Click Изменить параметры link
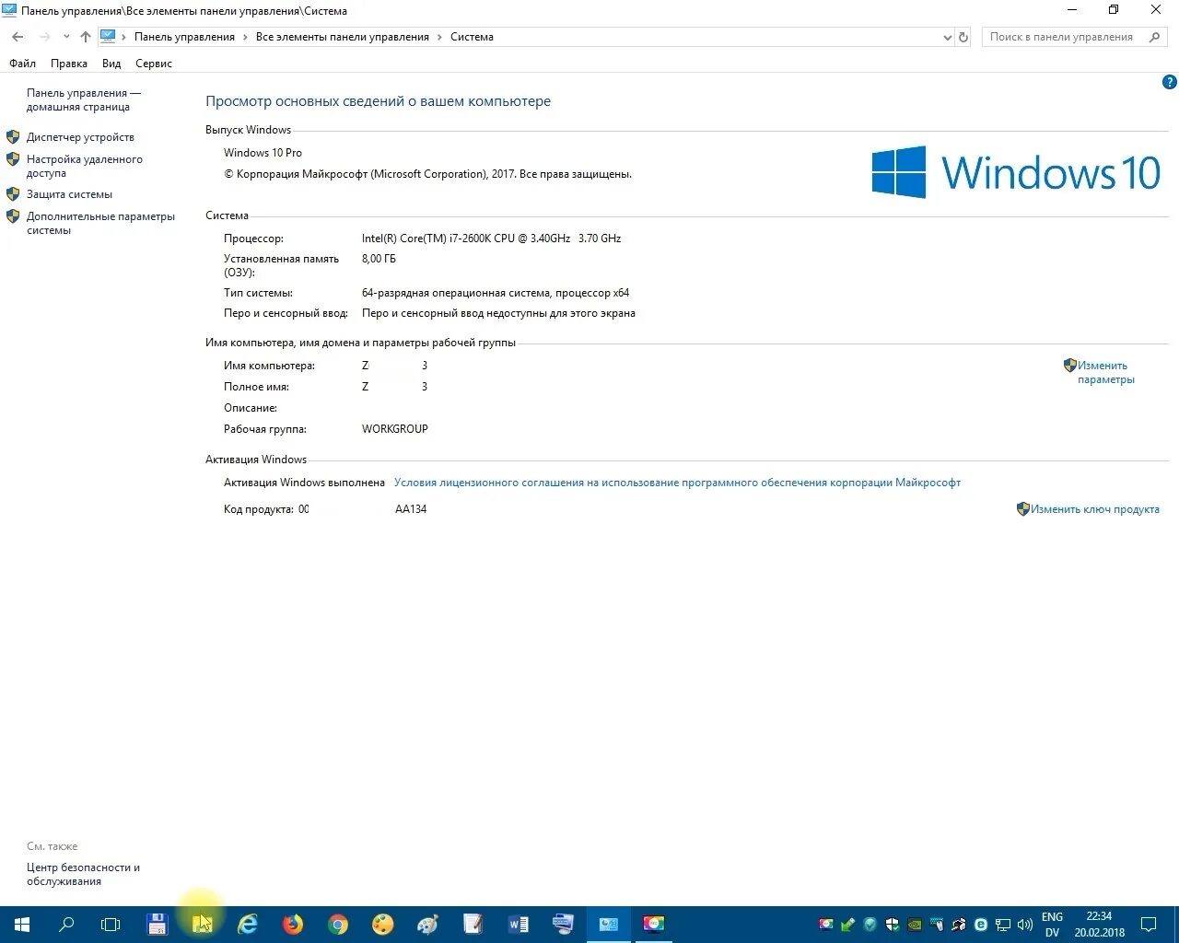 1105,372
